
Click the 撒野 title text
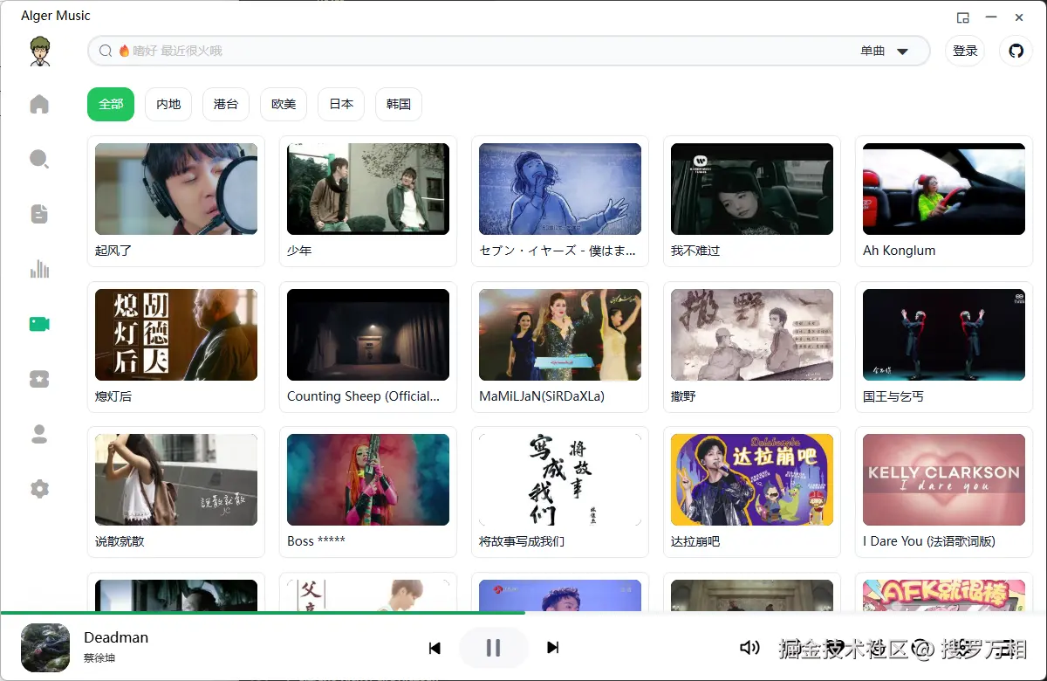[683, 396]
